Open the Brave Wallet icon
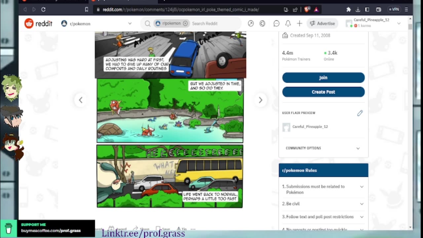Viewport: 423px width, 238px height. coord(379,10)
